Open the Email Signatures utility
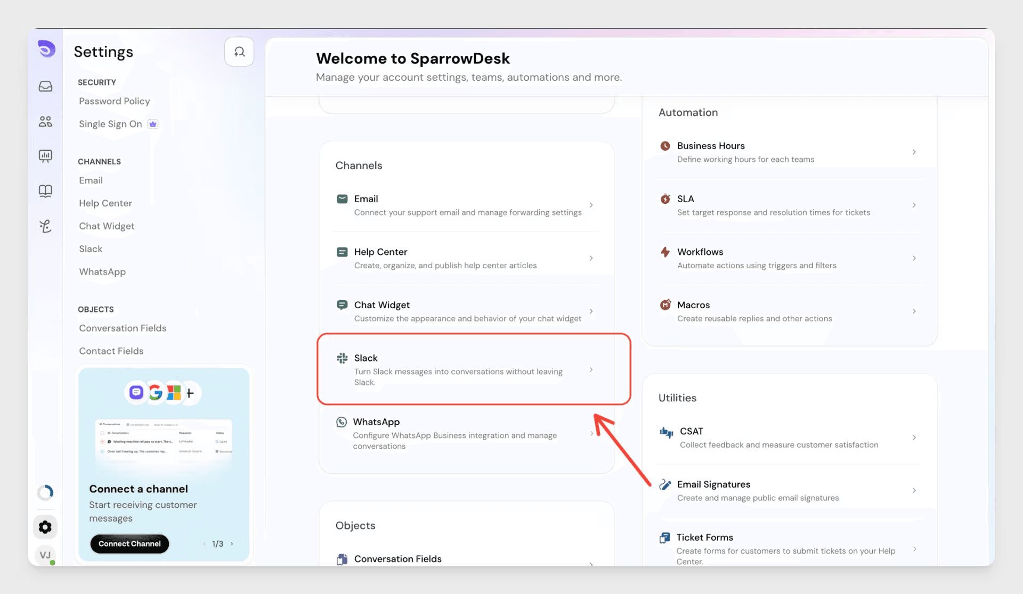The height and width of the screenshot is (594, 1023). pyautogui.click(x=790, y=491)
